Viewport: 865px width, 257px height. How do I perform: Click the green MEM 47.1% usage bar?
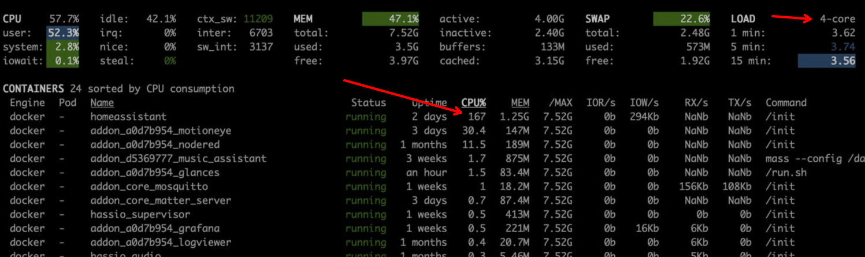point(391,19)
